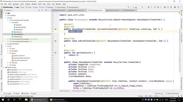Click the Make Project hammer icon
183x102 pixels.
click(x=128, y=7)
